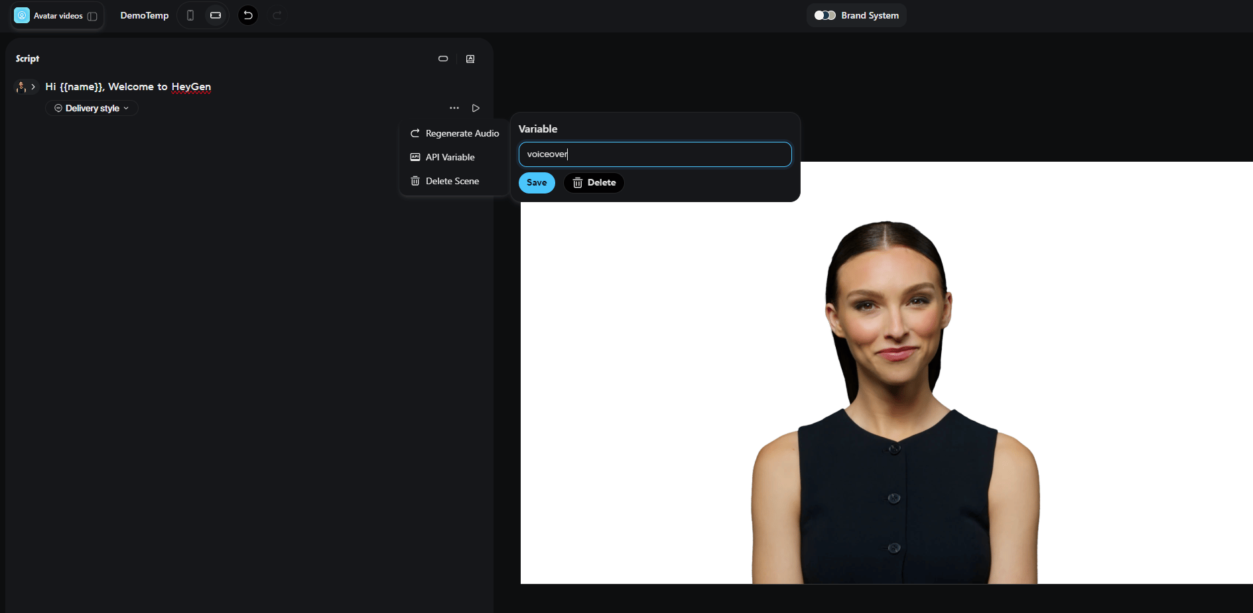
Task: Click the collapse script panel icon
Action: [x=443, y=59]
